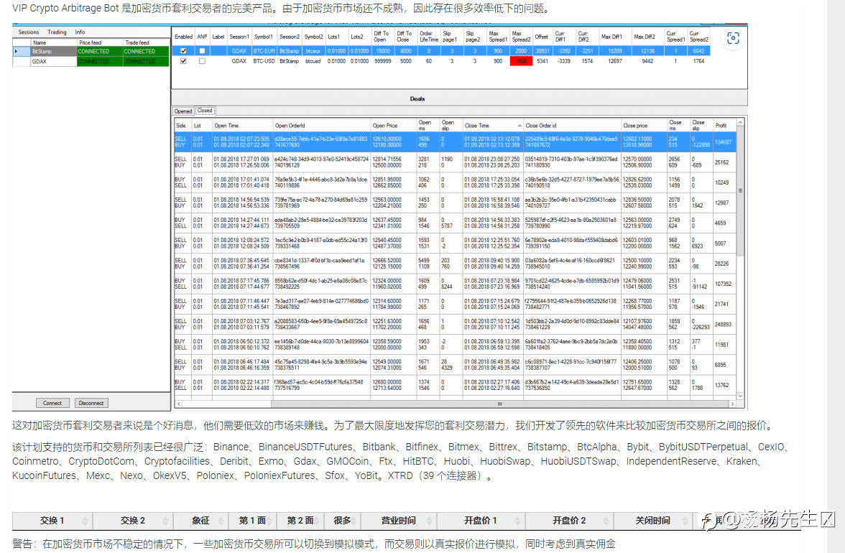Viewport: 845px width, 553px height.
Task: Click the Trade feed column header
Action: coord(145,42)
